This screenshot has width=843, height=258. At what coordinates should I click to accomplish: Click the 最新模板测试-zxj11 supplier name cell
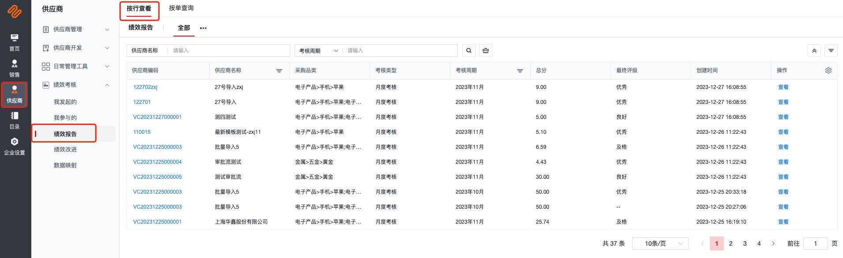point(238,132)
